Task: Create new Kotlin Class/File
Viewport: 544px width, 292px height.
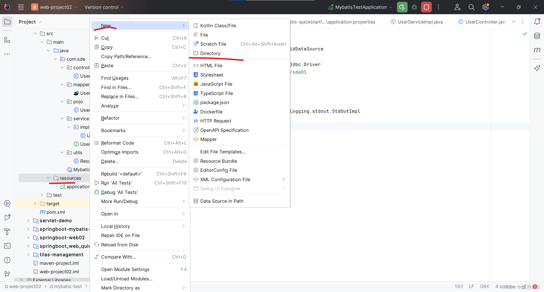Action: tap(239, 26)
